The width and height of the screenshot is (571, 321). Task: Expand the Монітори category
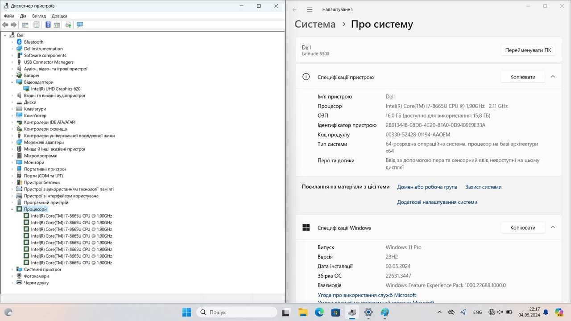click(12, 162)
